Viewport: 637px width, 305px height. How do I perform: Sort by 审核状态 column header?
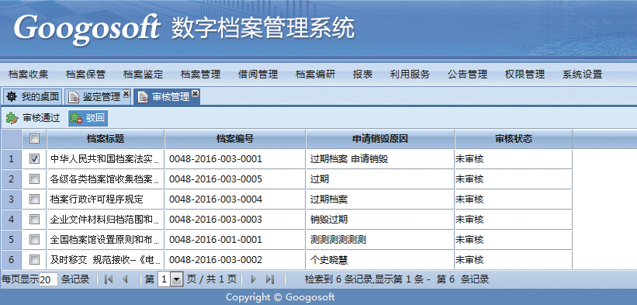pyautogui.click(x=514, y=139)
